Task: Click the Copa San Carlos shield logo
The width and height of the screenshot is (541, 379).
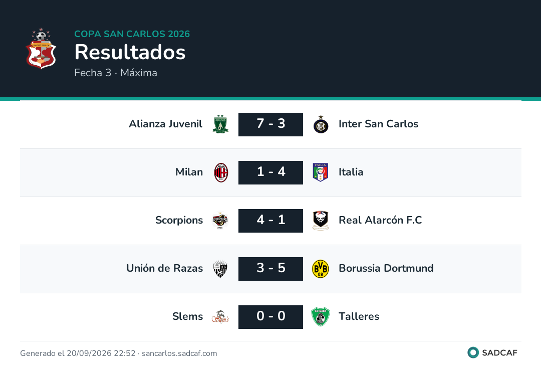Action: [41, 48]
